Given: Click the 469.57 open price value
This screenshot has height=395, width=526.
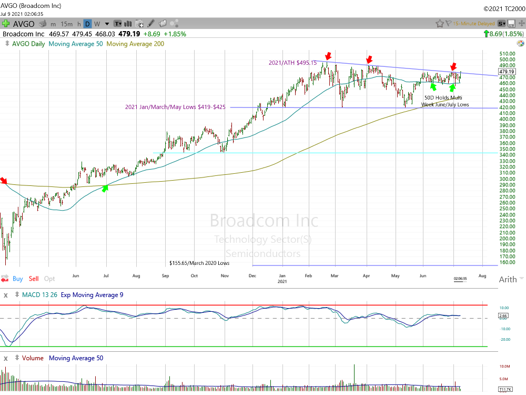Looking at the screenshot, I should pyautogui.click(x=59, y=34).
